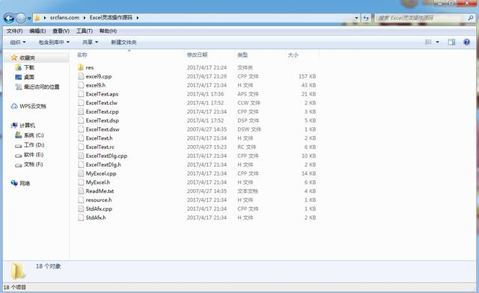Image resolution: width=479 pixels, height=293 pixels.
Task: Select srcfans.com in the address path
Action: tap(64, 18)
